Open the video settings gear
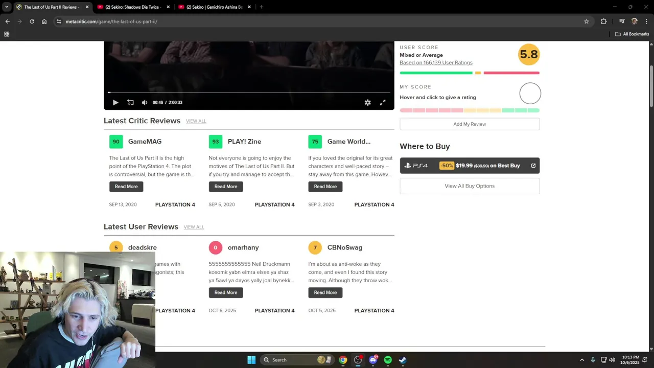The height and width of the screenshot is (368, 654). click(367, 102)
